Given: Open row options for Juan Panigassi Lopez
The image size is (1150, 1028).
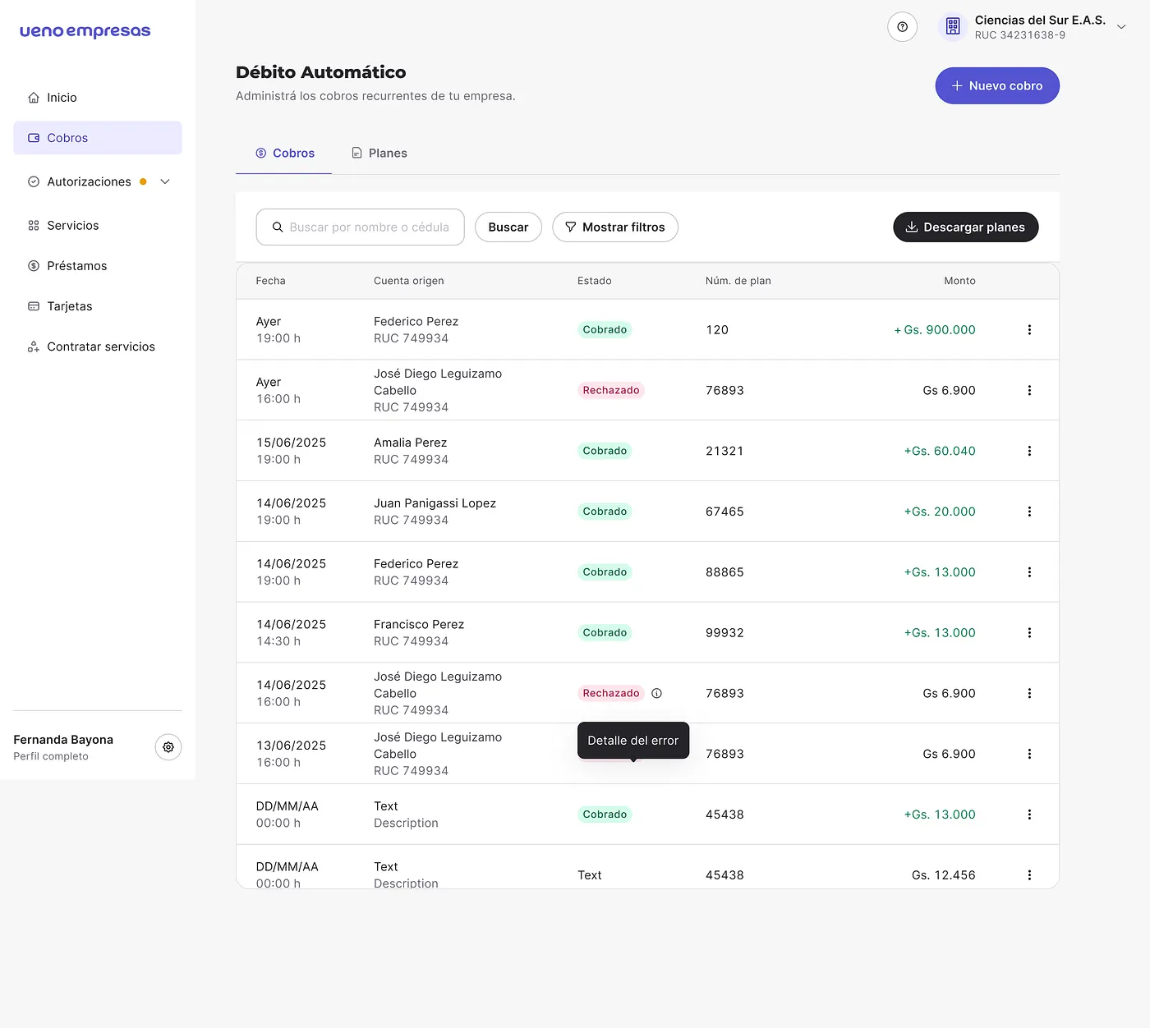Looking at the screenshot, I should (x=1029, y=512).
